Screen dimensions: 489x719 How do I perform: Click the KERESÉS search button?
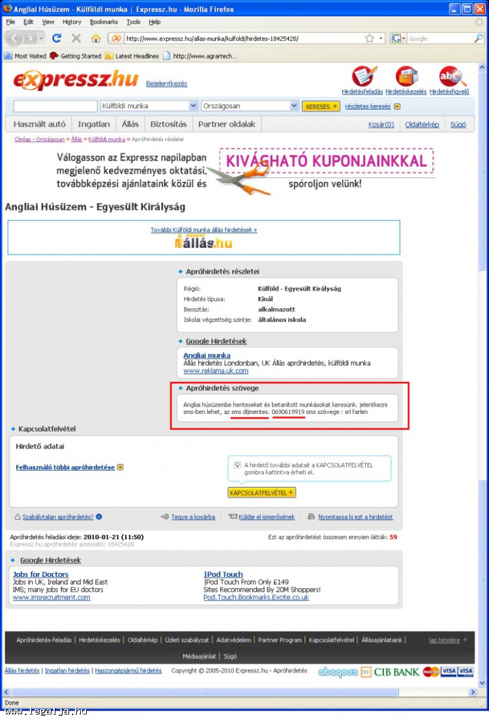[x=321, y=106]
